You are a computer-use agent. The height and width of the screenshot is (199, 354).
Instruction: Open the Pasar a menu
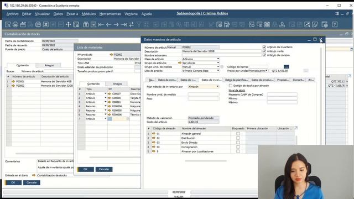(x=72, y=14)
